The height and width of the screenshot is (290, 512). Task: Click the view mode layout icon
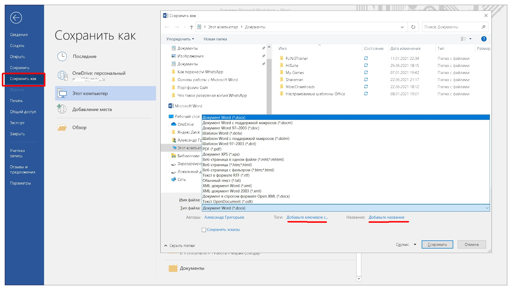tap(463, 39)
